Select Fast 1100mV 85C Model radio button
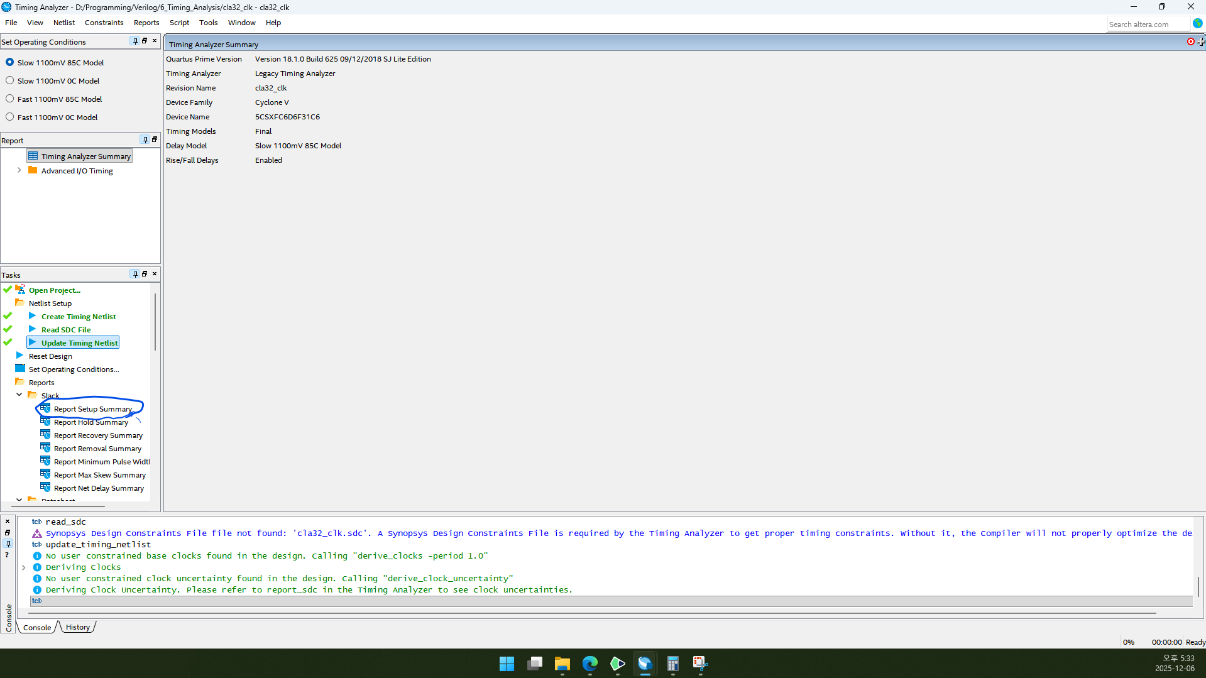 pos(10,99)
